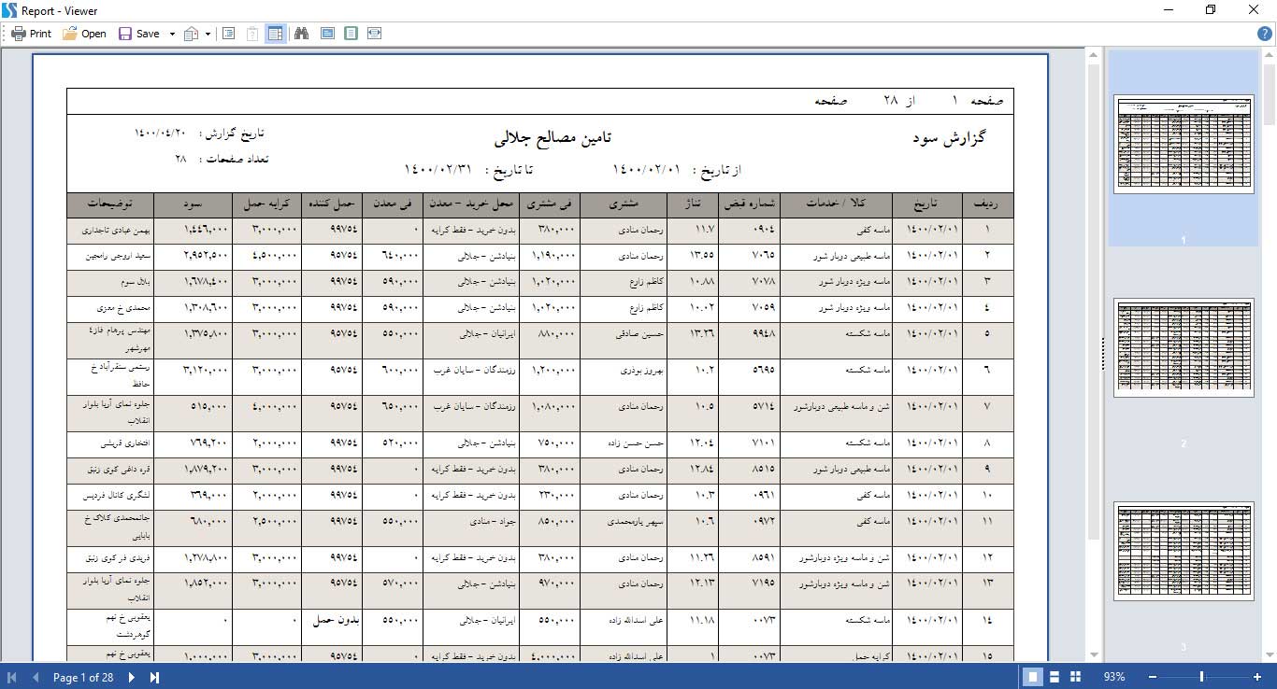The height and width of the screenshot is (689, 1277).
Task: Expand the Send Email dropdown arrow
Action: (x=208, y=34)
